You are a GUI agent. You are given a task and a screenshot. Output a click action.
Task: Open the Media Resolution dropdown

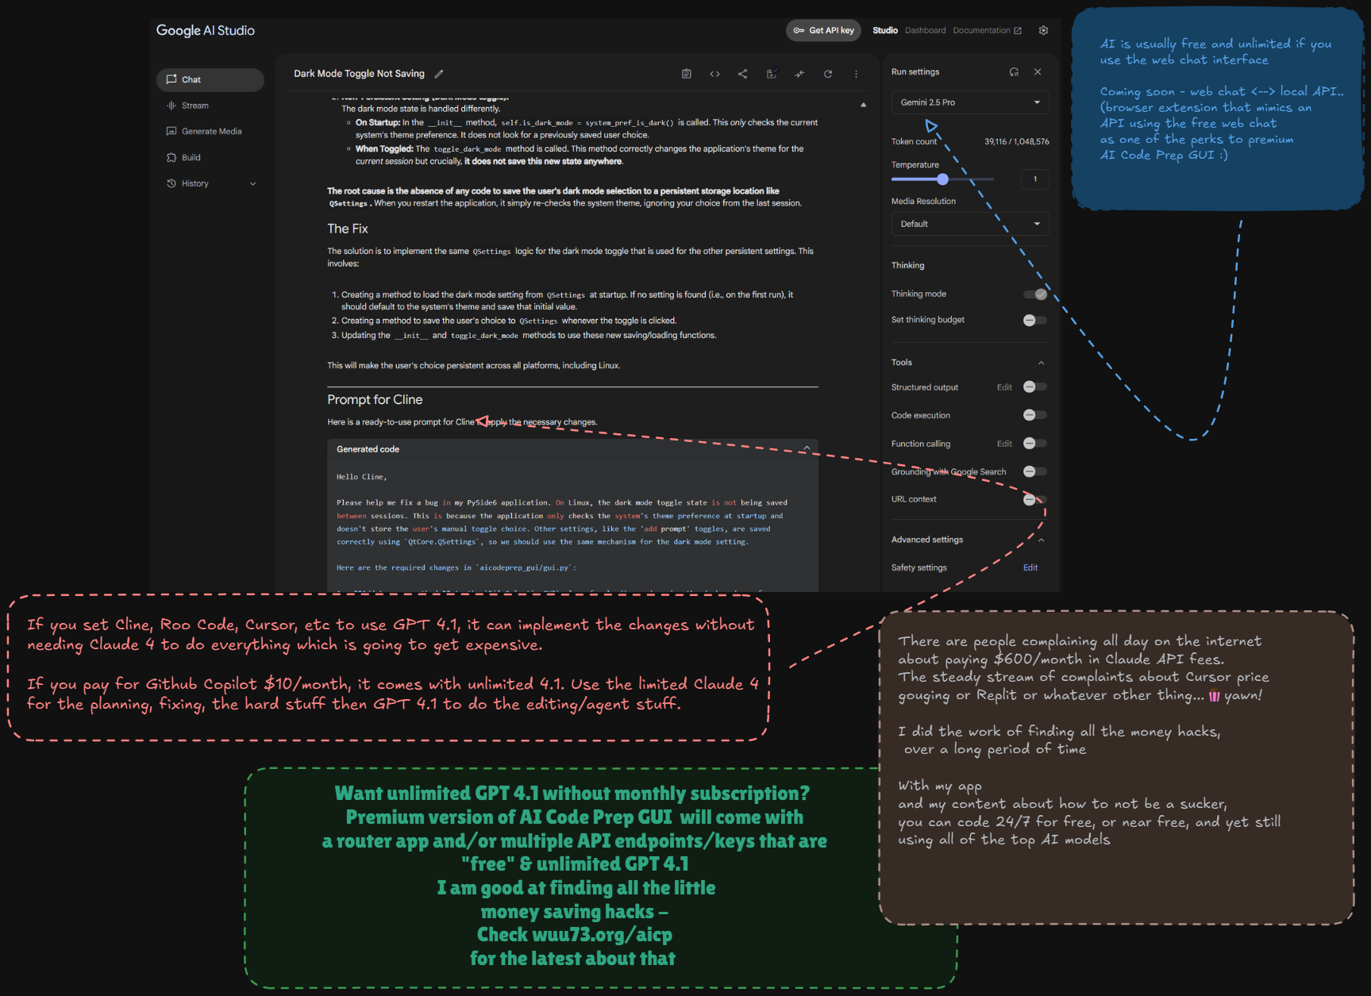(969, 223)
